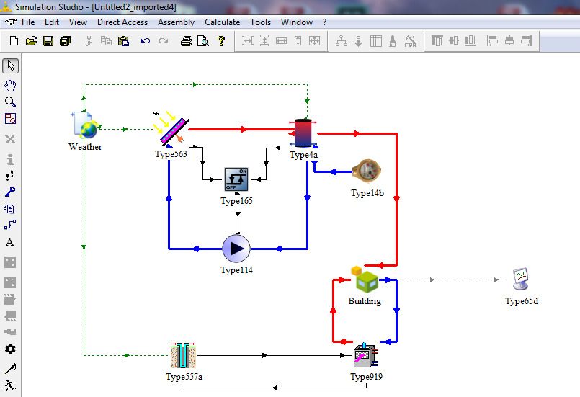580x397 pixels.
Task: Select the link connection tool
Action: point(10,225)
